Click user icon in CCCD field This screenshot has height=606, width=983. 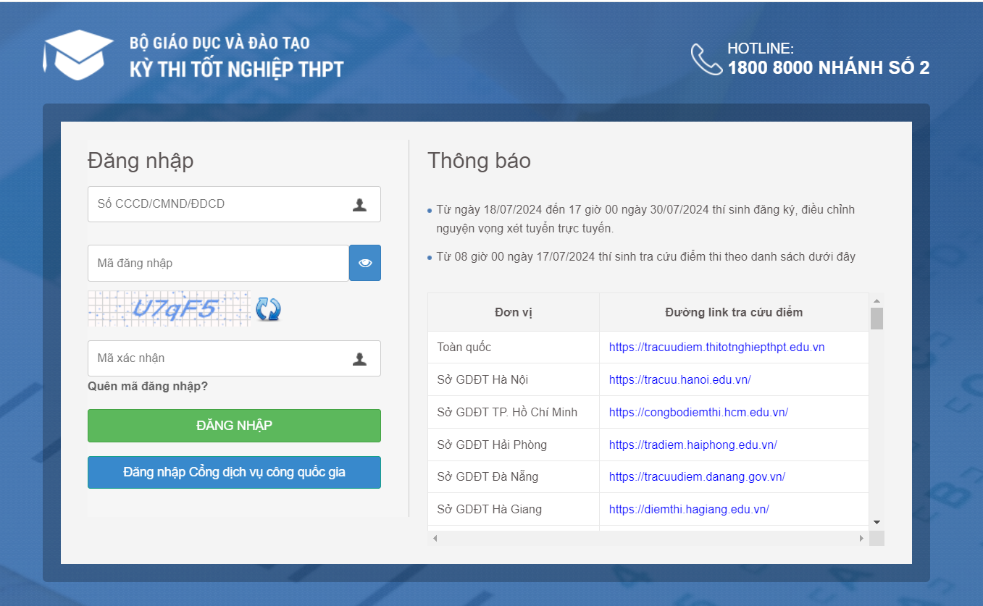359,205
